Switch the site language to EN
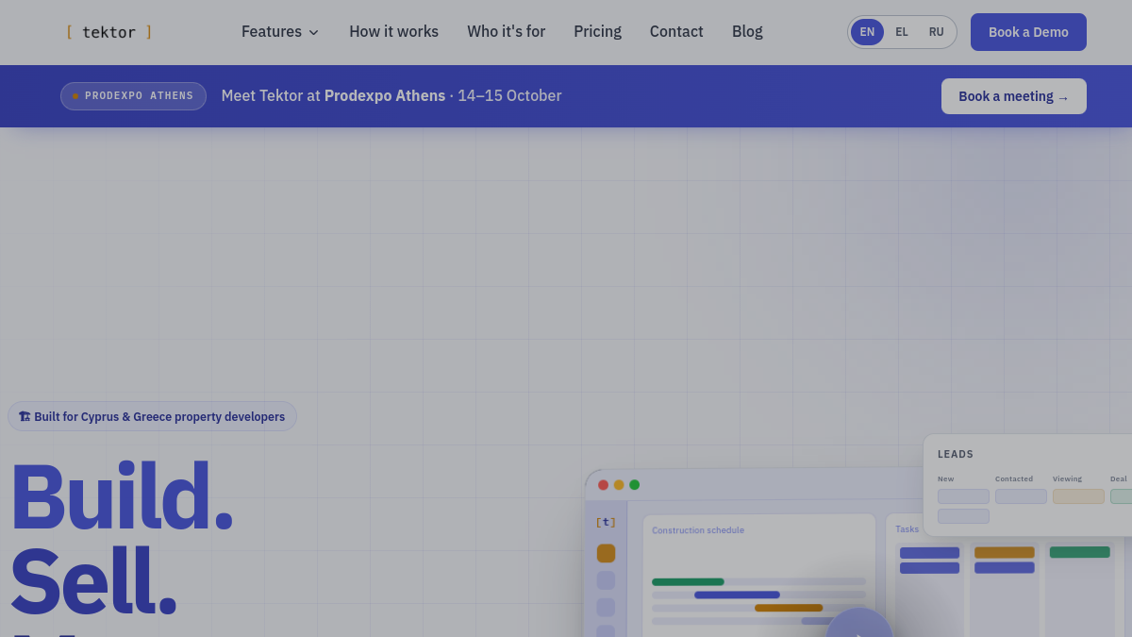This screenshot has height=637, width=1132. [867, 32]
